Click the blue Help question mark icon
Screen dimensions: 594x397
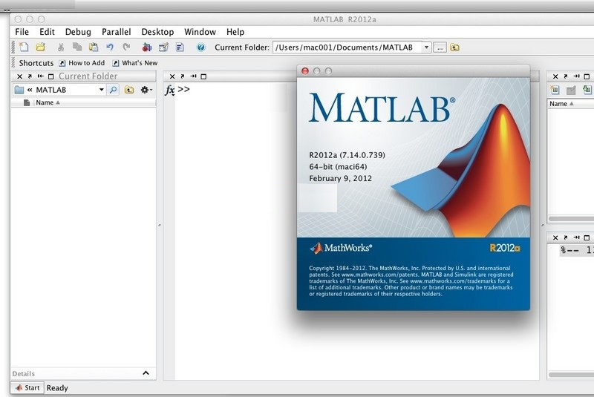(200, 47)
